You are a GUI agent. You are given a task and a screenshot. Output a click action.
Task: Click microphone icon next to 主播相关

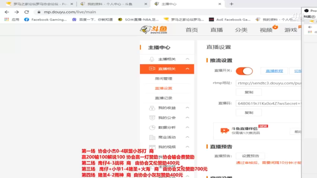click(152, 59)
